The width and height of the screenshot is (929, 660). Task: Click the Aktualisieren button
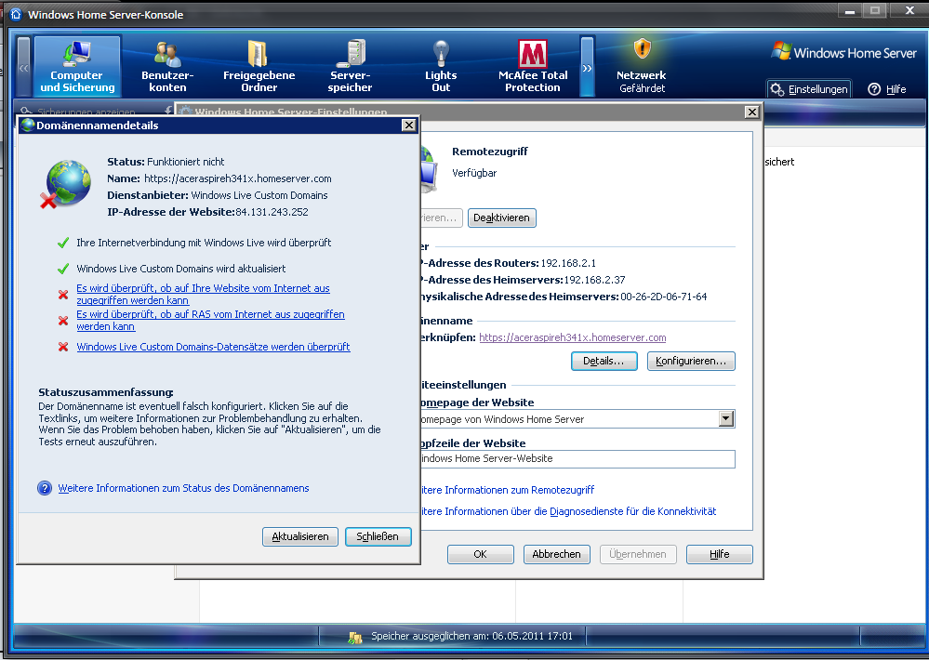pyautogui.click(x=299, y=536)
